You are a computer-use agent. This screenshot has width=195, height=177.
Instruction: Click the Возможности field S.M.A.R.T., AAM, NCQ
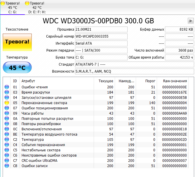pos(135,71)
